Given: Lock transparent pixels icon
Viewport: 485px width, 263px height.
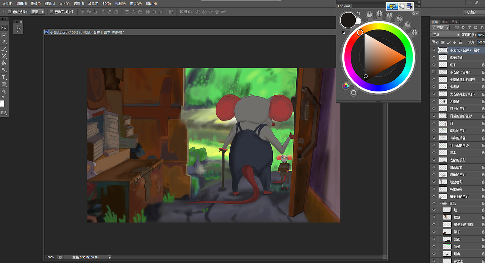Looking at the screenshot, I should (443, 42).
